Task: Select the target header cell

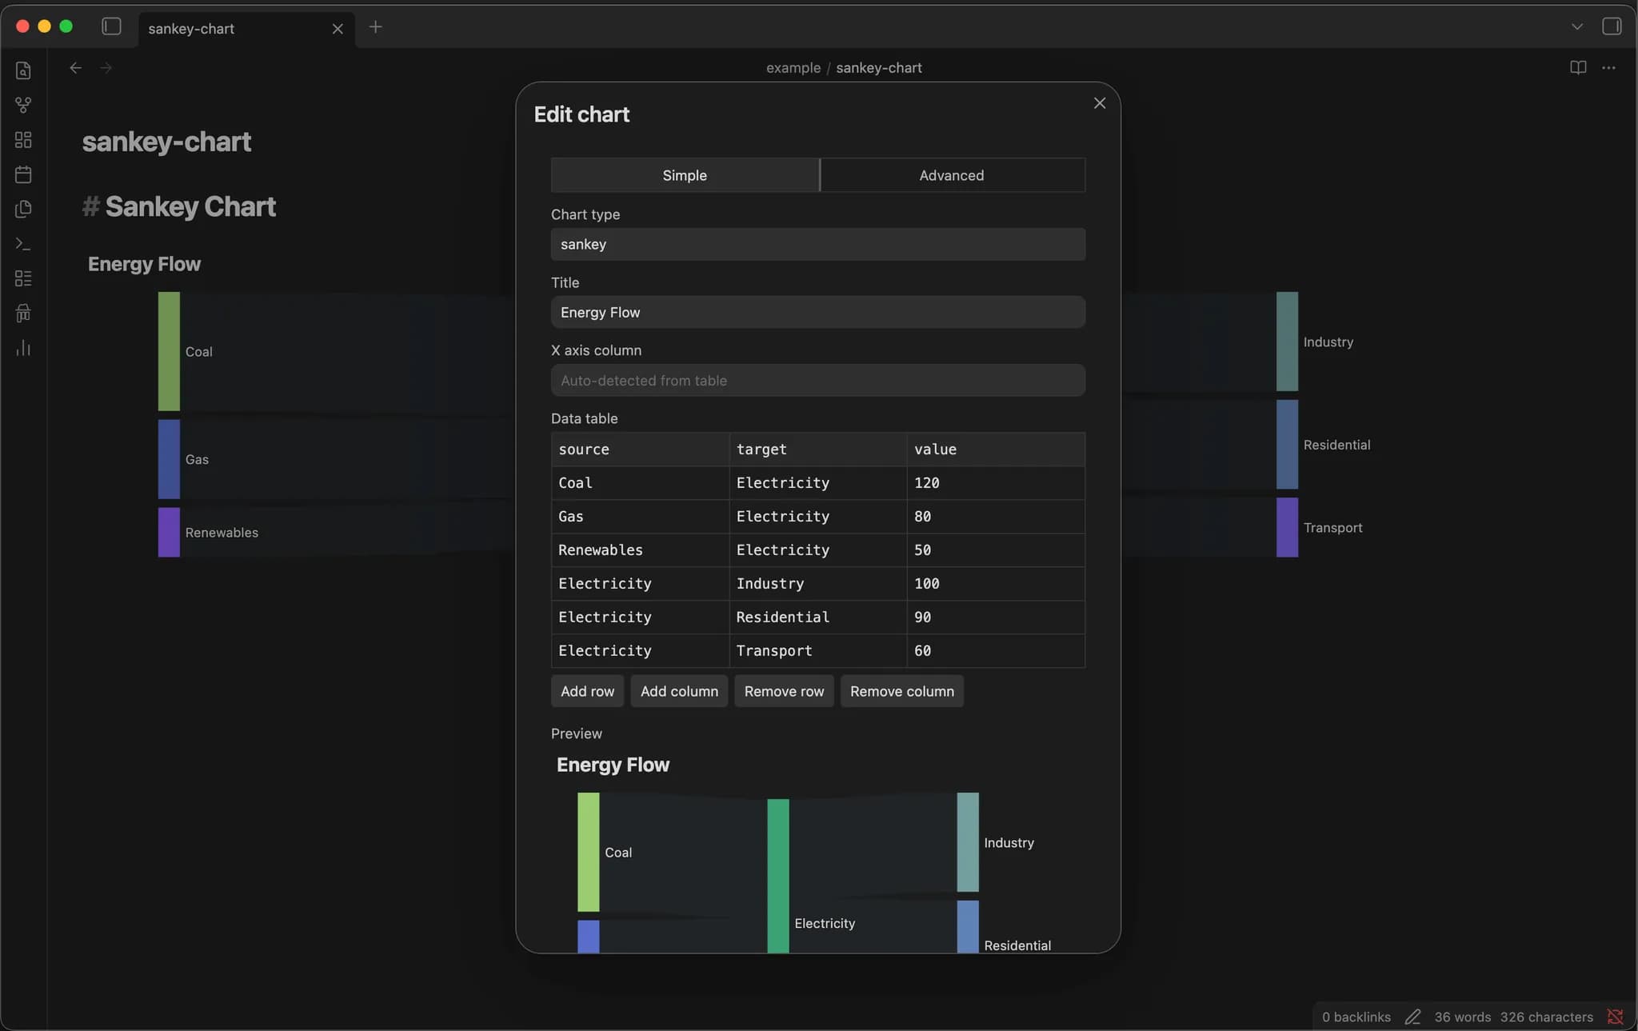Action: [818, 450]
